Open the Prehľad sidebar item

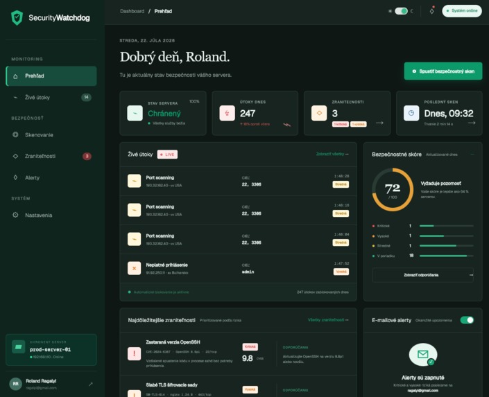tap(51, 76)
